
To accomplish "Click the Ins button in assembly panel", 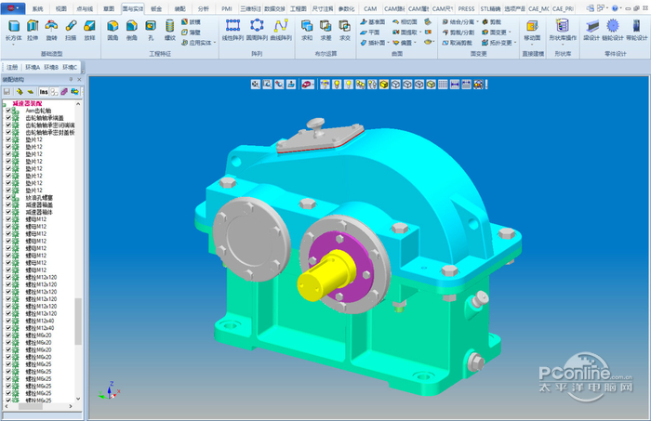I will coord(44,92).
